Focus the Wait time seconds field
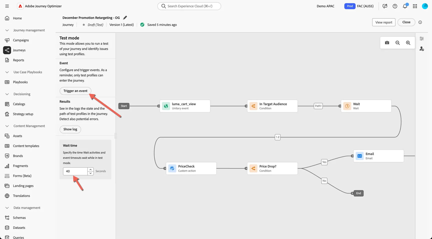 [75, 171]
